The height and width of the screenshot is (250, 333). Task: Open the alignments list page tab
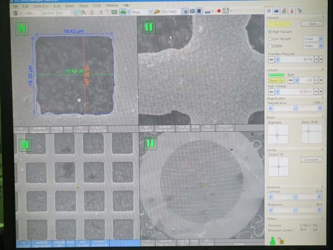tap(300, 10)
